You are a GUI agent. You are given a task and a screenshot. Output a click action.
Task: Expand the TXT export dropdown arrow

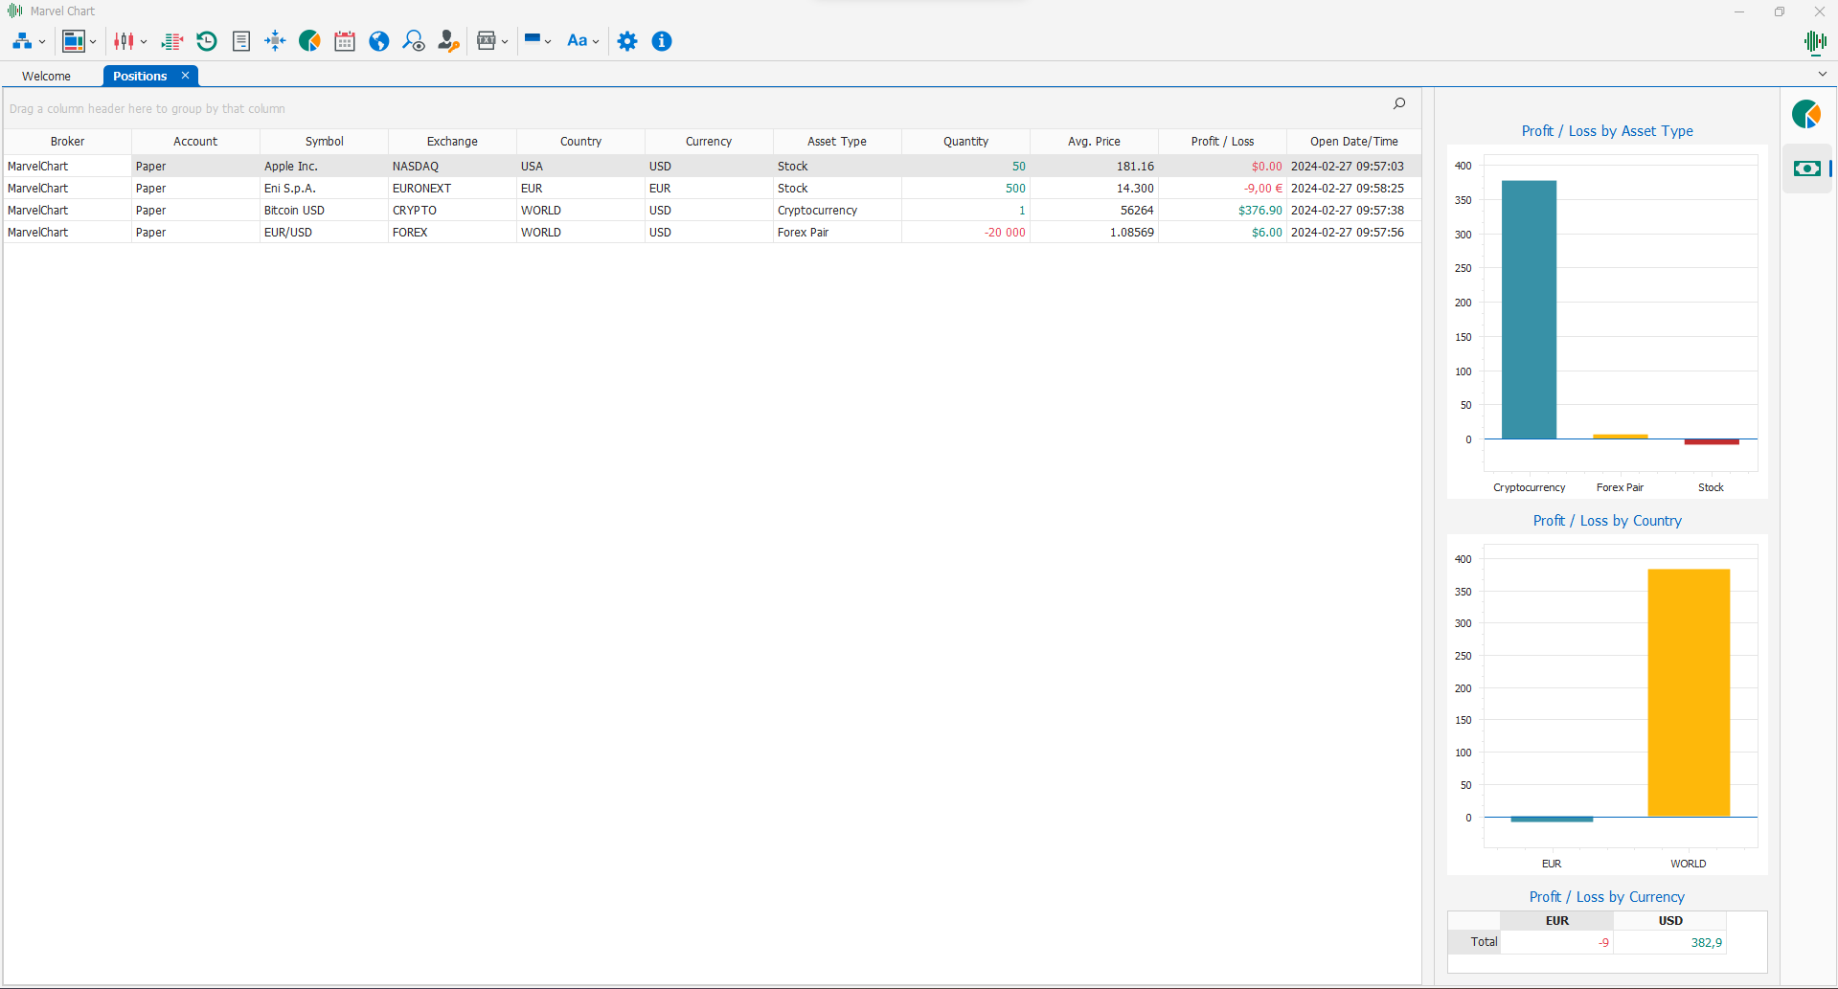pyautogui.click(x=505, y=42)
